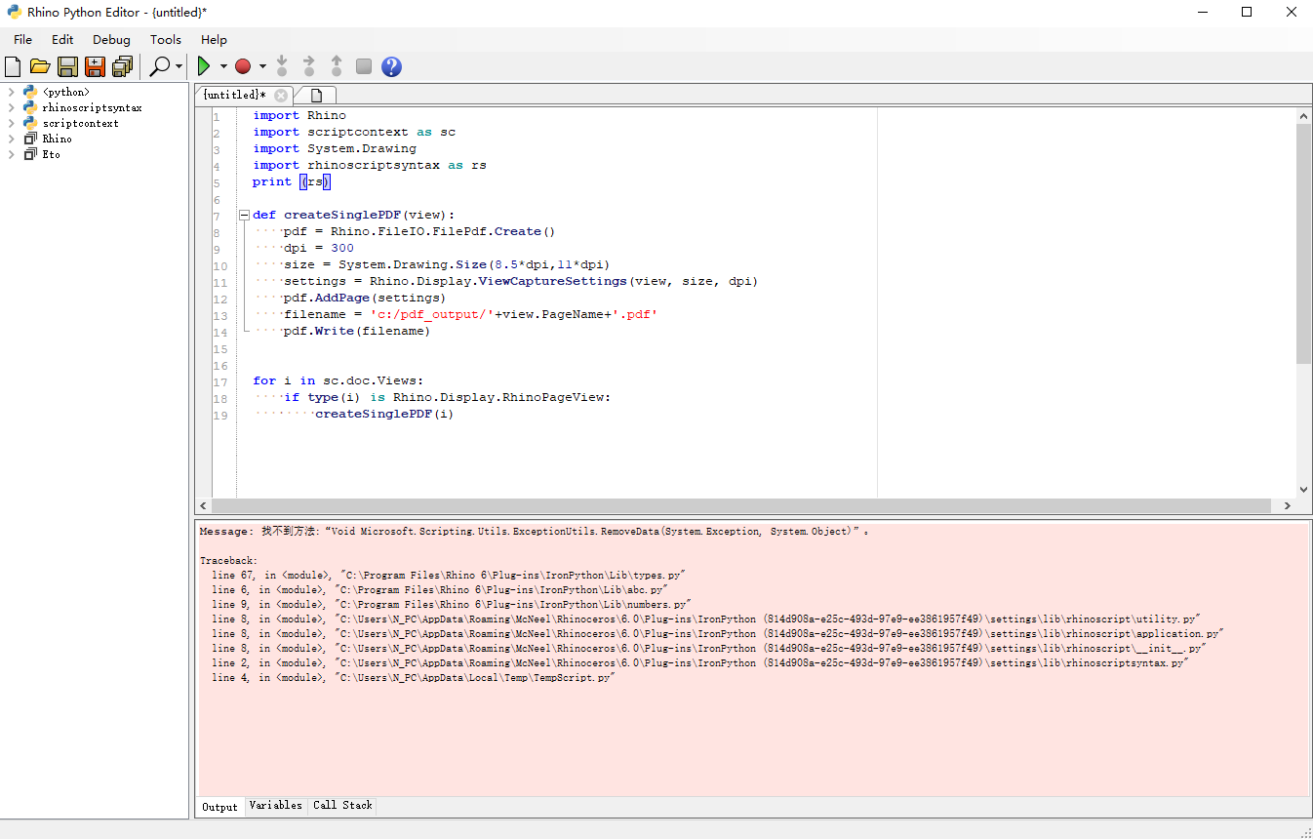Select Rhino in the module tree

point(57,139)
